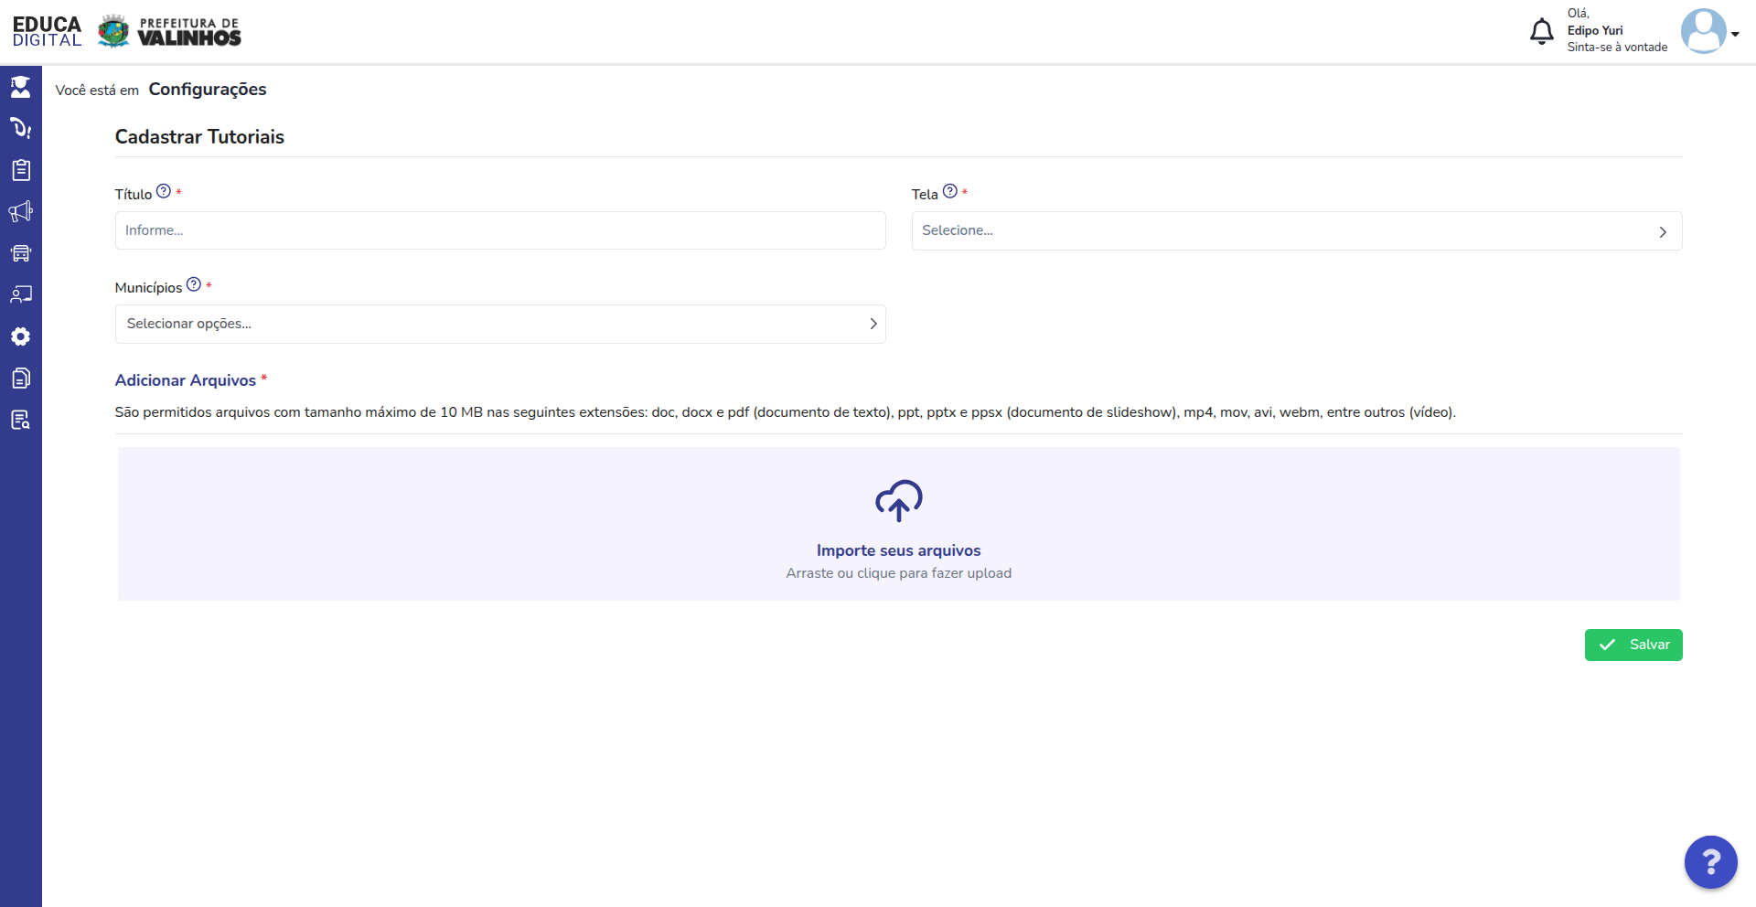Expand the user menu arrow beside avatar
Image resolution: width=1756 pixels, height=907 pixels.
tap(1735, 34)
